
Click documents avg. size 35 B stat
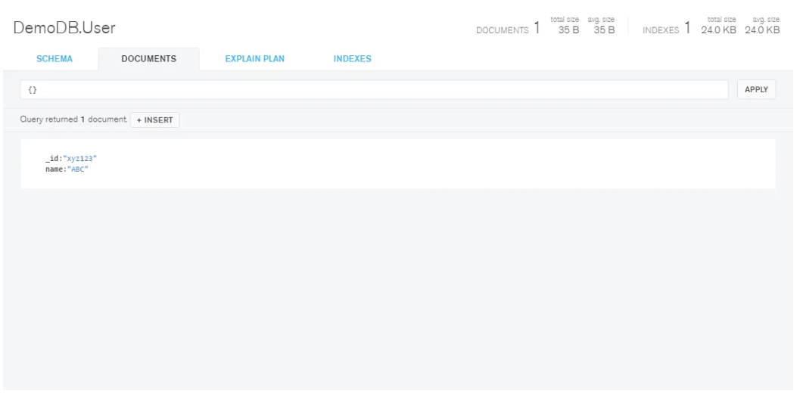tap(603, 29)
